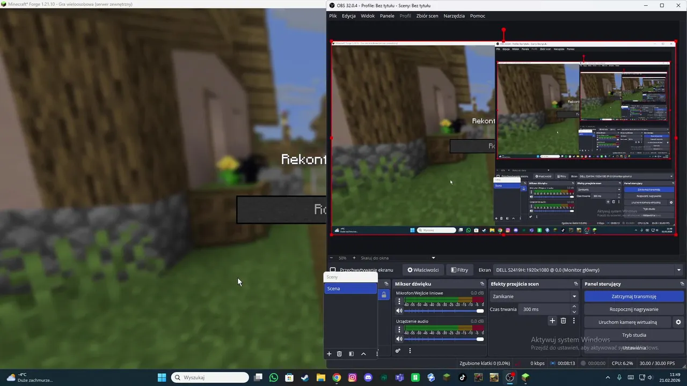The image size is (687, 386).
Task: Open Ustawienia in Panel sterujący
Action: coord(634,348)
